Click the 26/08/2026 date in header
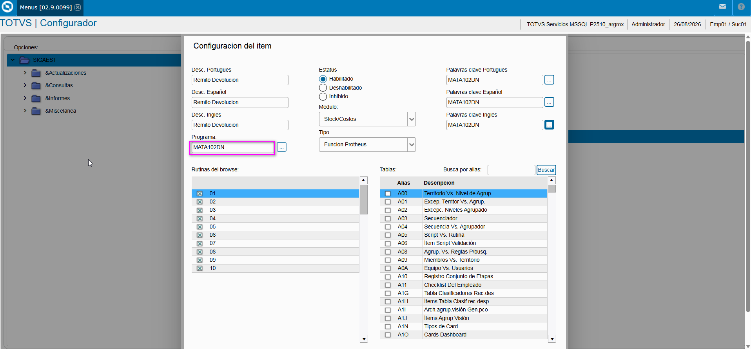This screenshot has width=751, height=349. pyautogui.click(x=687, y=24)
